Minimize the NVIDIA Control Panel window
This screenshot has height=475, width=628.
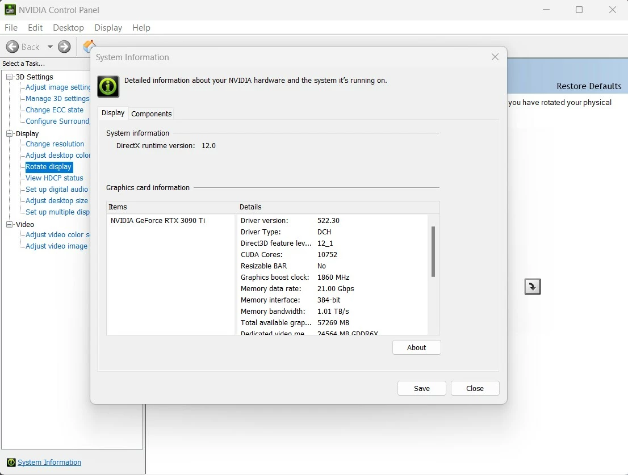(x=547, y=10)
